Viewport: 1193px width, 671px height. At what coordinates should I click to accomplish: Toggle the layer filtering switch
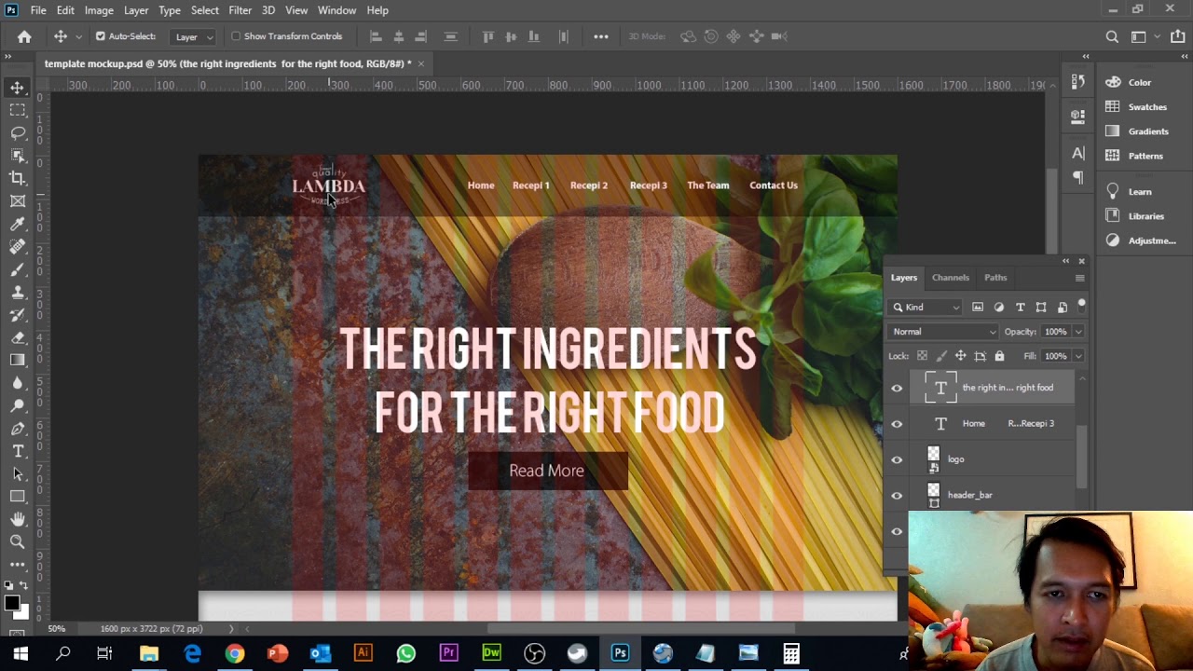1081,304
